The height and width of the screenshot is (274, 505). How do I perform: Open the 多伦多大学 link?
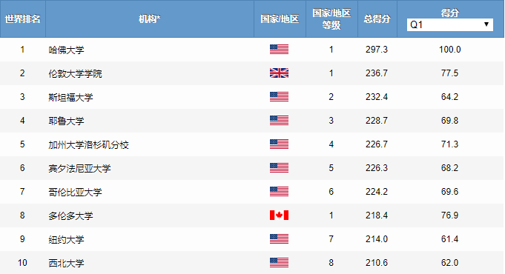70,215
